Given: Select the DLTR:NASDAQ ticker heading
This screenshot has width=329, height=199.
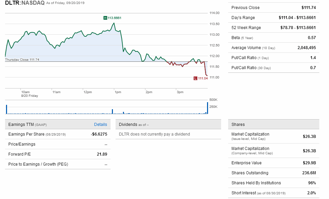Looking at the screenshot, I should (25, 3).
